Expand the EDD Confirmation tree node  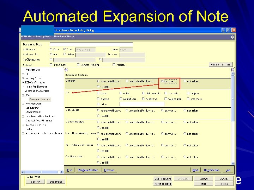[23, 82]
